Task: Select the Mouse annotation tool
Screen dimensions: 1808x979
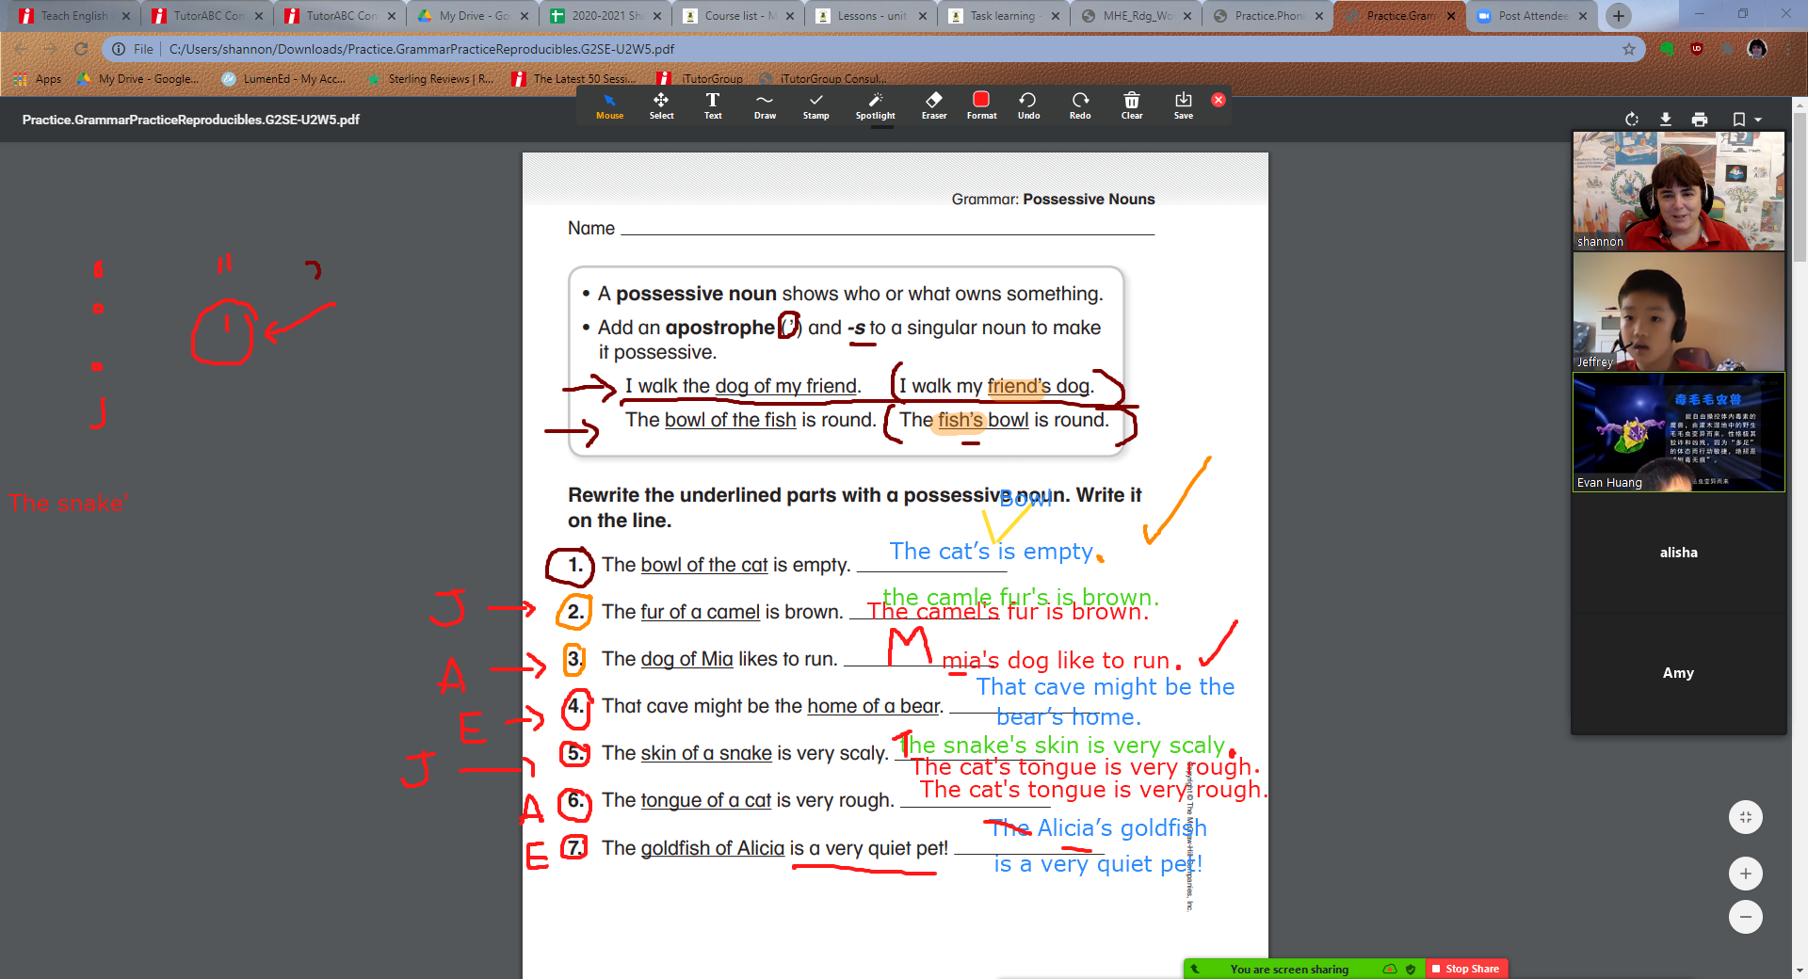Action: click(609, 105)
